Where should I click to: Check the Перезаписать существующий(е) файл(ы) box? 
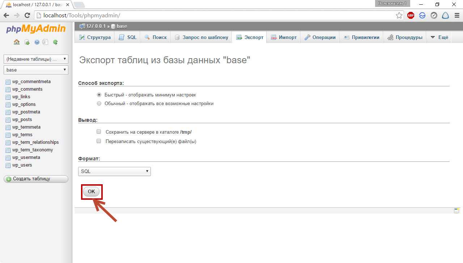click(x=99, y=141)
